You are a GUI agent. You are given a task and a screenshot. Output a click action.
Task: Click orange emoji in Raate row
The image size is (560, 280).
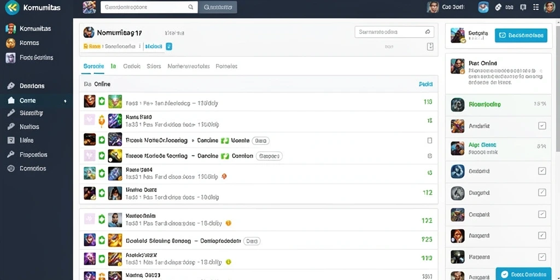(224, 176)
